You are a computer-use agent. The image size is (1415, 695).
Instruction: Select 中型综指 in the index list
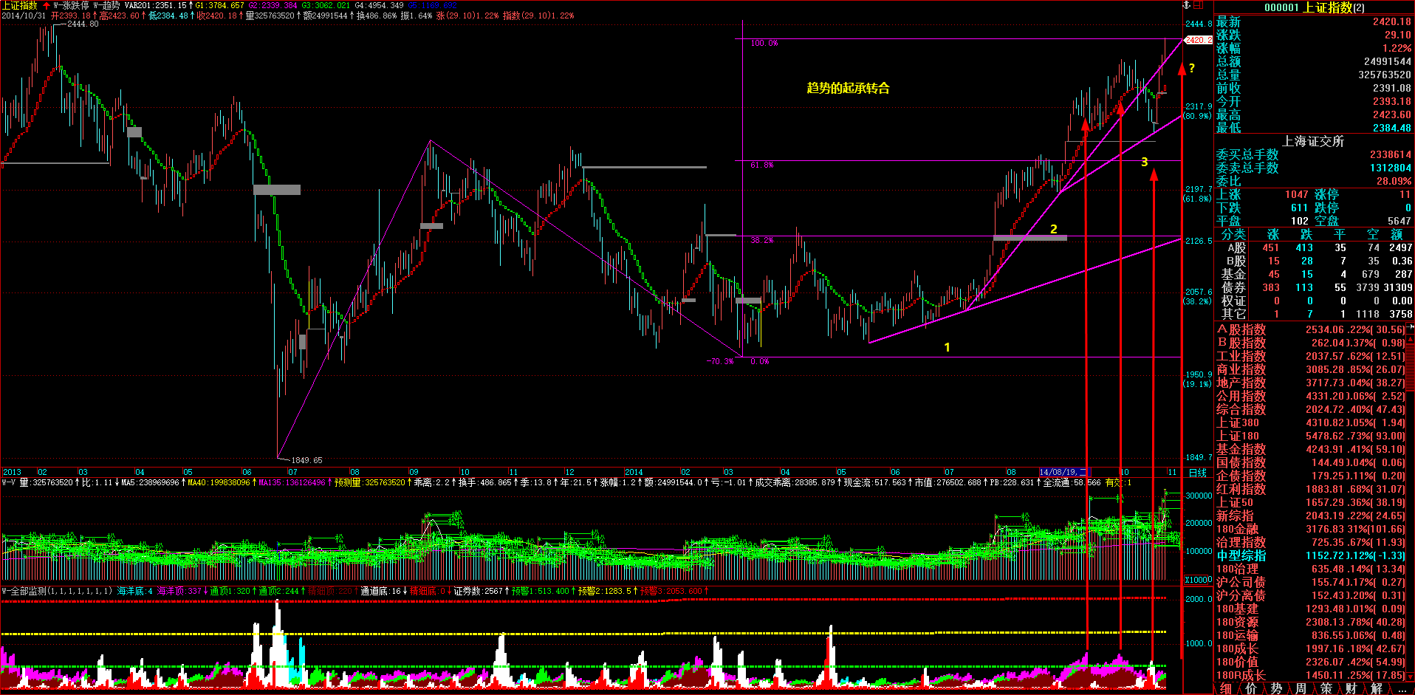[x=1241, y=555]
